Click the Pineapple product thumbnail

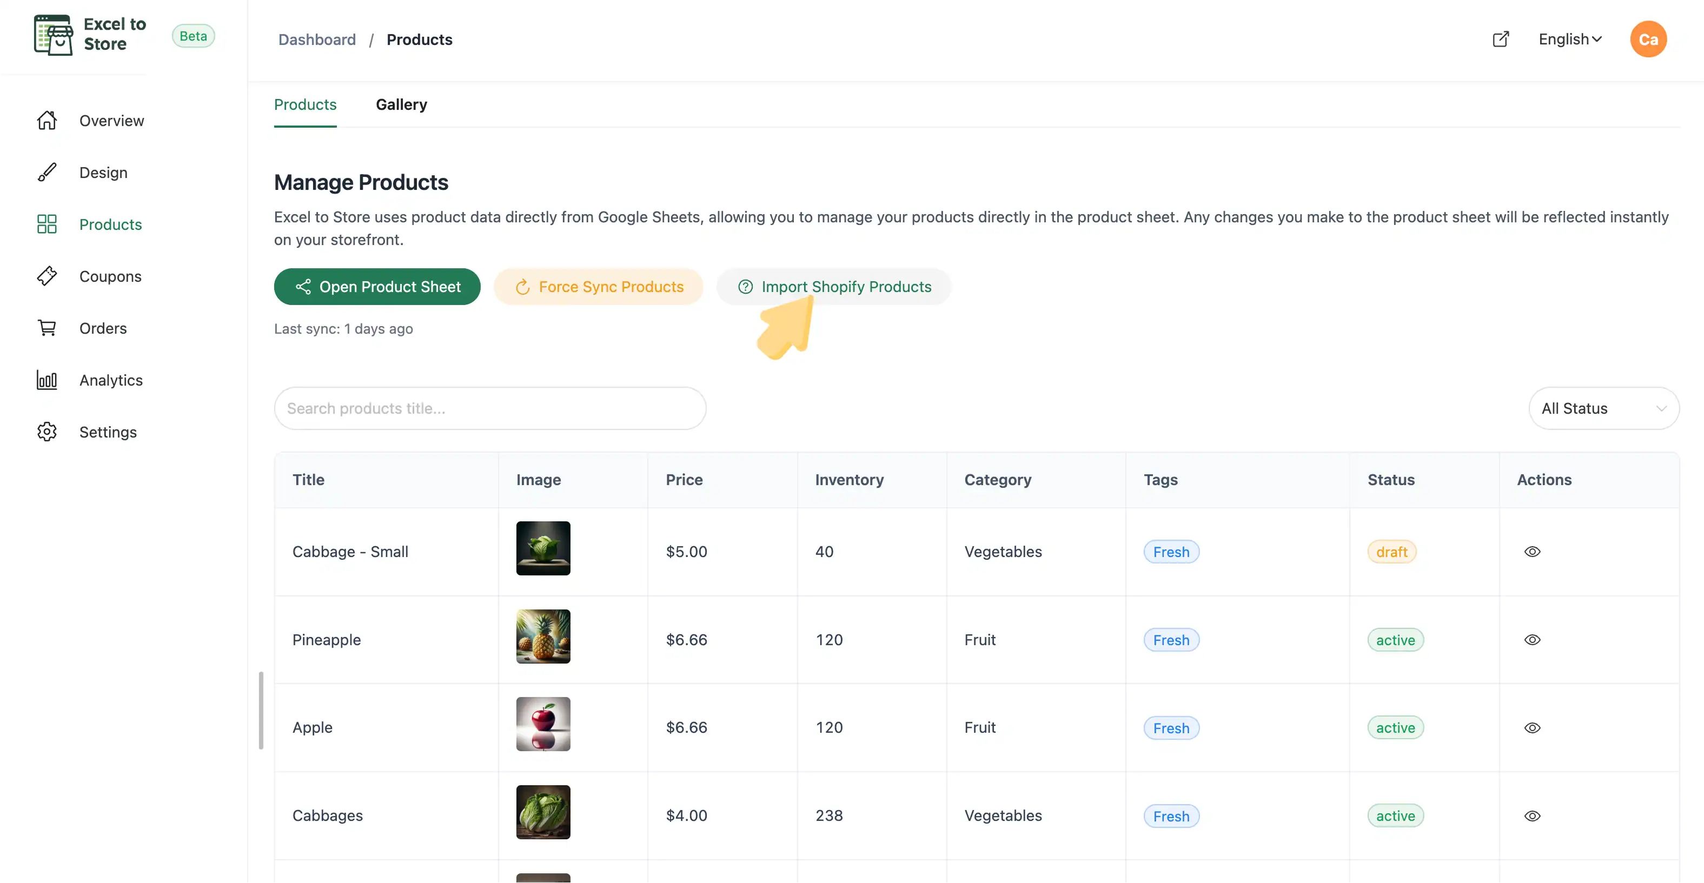pyautogui.click(x=542, y=636)
